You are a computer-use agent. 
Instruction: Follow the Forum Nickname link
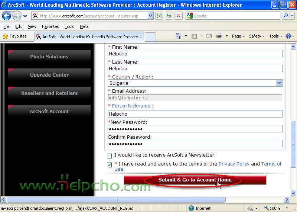tap(131, 106)
